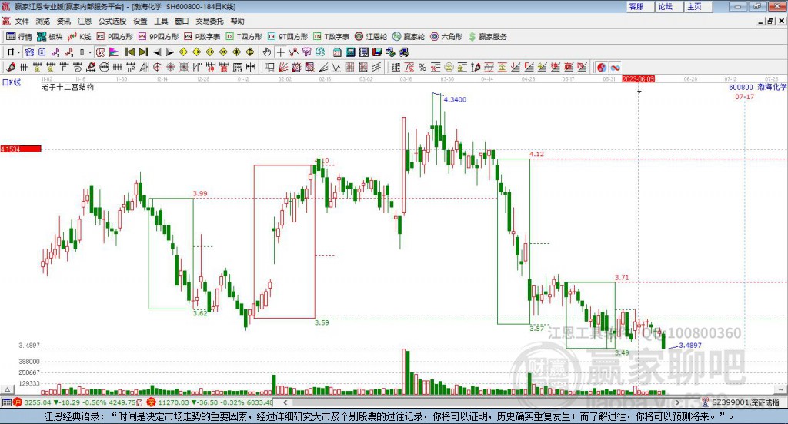Open the 工具 menu
The width and height of the screenshot is (788, 424).
pos(161,21)
